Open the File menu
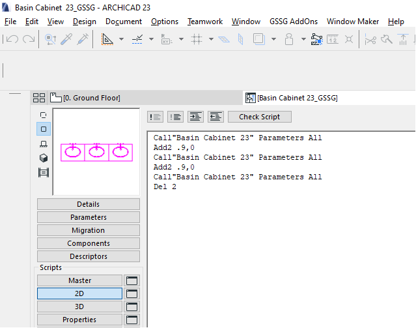This screenshot has height=330, width=416. point(10,22)
